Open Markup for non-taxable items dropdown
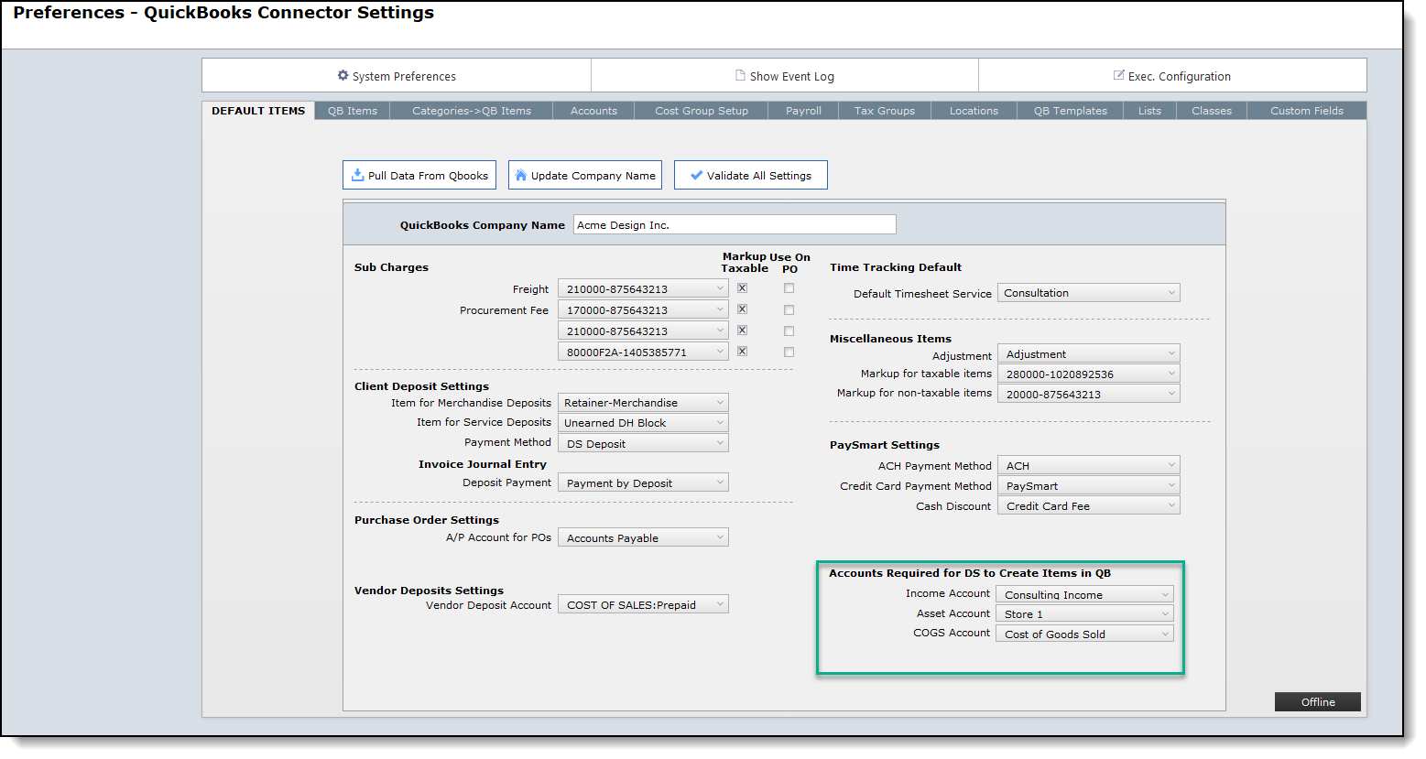 tap(1088, 394)
